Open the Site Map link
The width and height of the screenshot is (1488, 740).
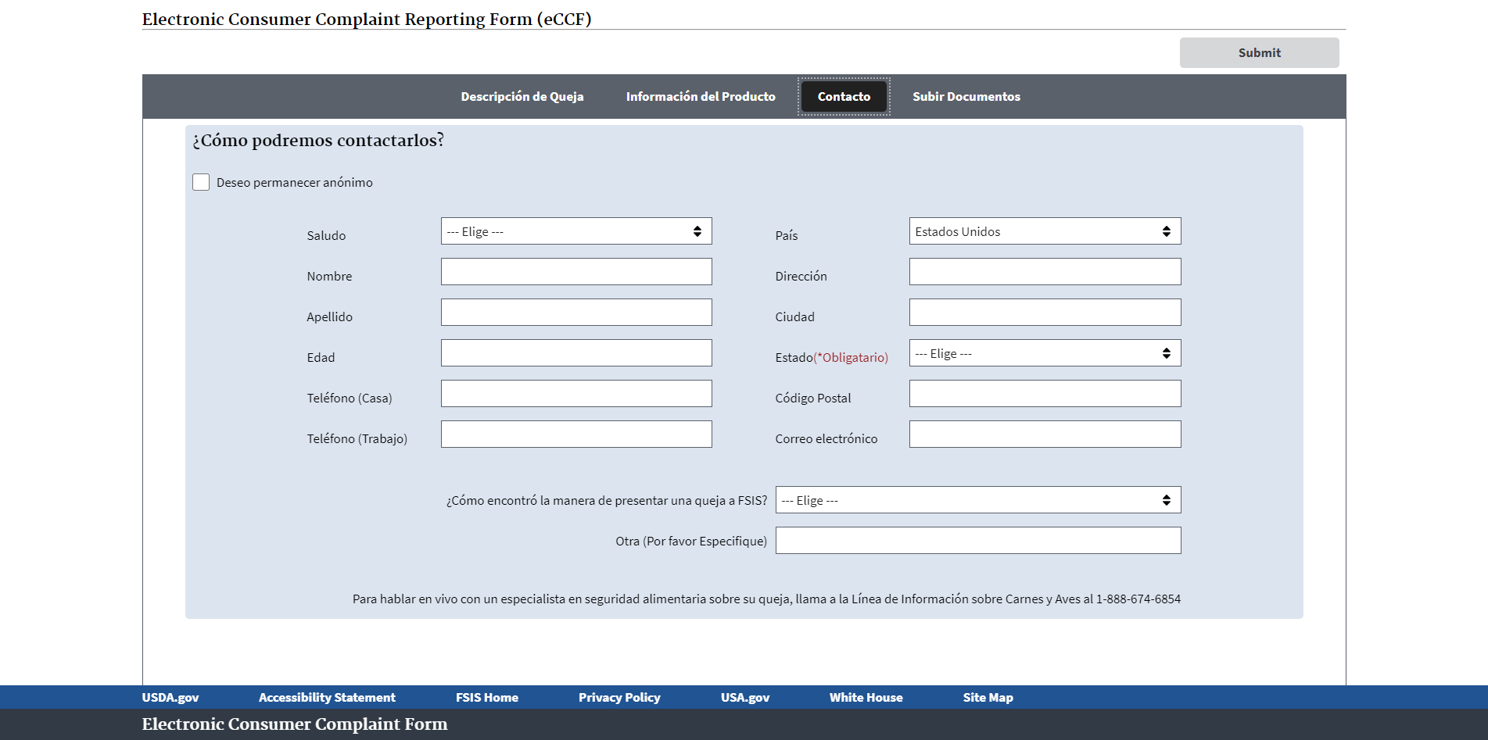988,698
